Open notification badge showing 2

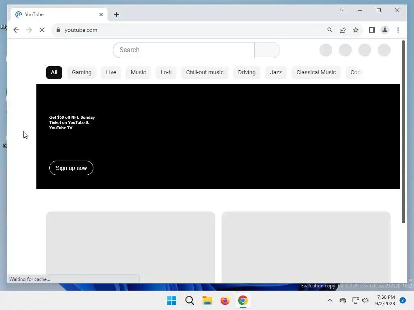pos(403,300)
